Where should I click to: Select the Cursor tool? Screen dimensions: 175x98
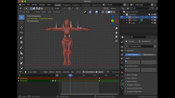(22, 22)
